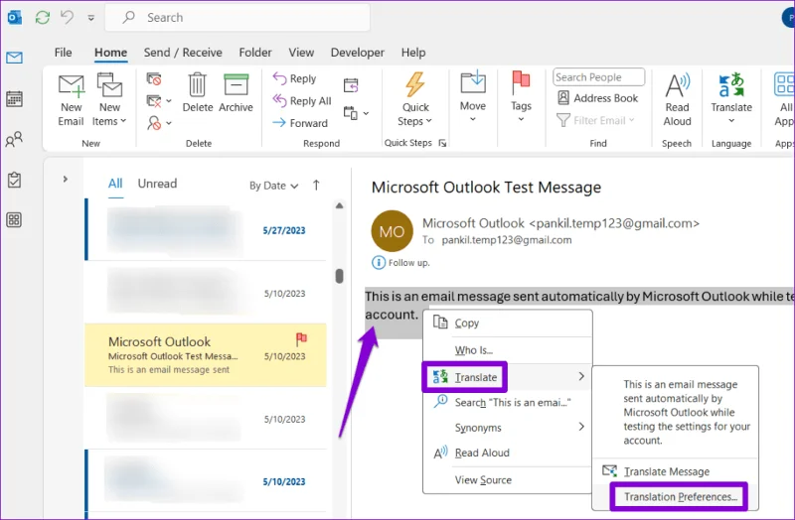Click the Send/Receive sync icon in title bar
The width and height of the screenshot is (795, 520).
pyautogui.click(x=43, y=17)
